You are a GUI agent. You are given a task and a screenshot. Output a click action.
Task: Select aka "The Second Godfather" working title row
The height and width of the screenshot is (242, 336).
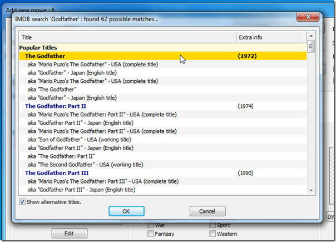point(163,165)
